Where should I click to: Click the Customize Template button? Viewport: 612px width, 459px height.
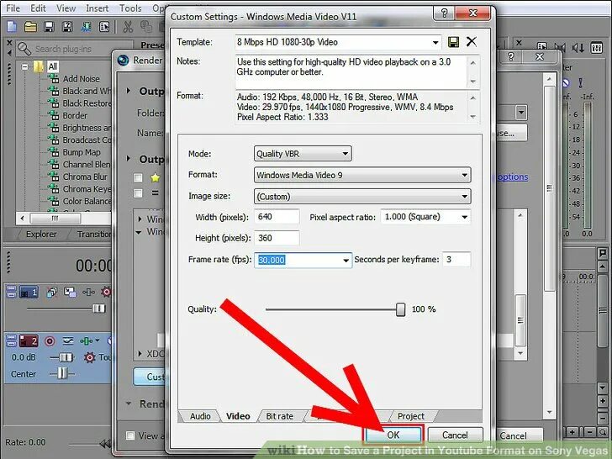click(x=150, y=377)
